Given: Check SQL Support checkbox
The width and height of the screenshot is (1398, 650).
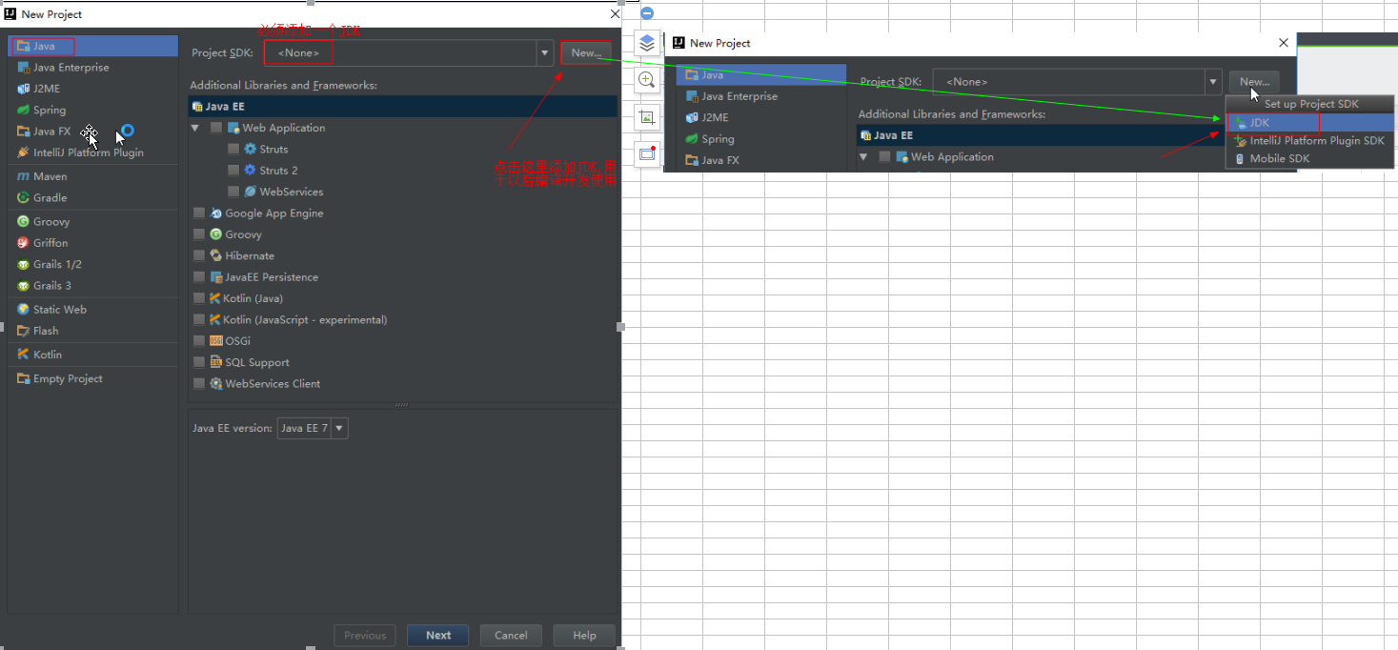Looking at the screenshot, I should [x=199, y=362].
